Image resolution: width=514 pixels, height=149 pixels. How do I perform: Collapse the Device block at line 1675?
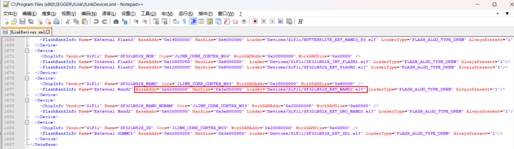tap(27, 78)
